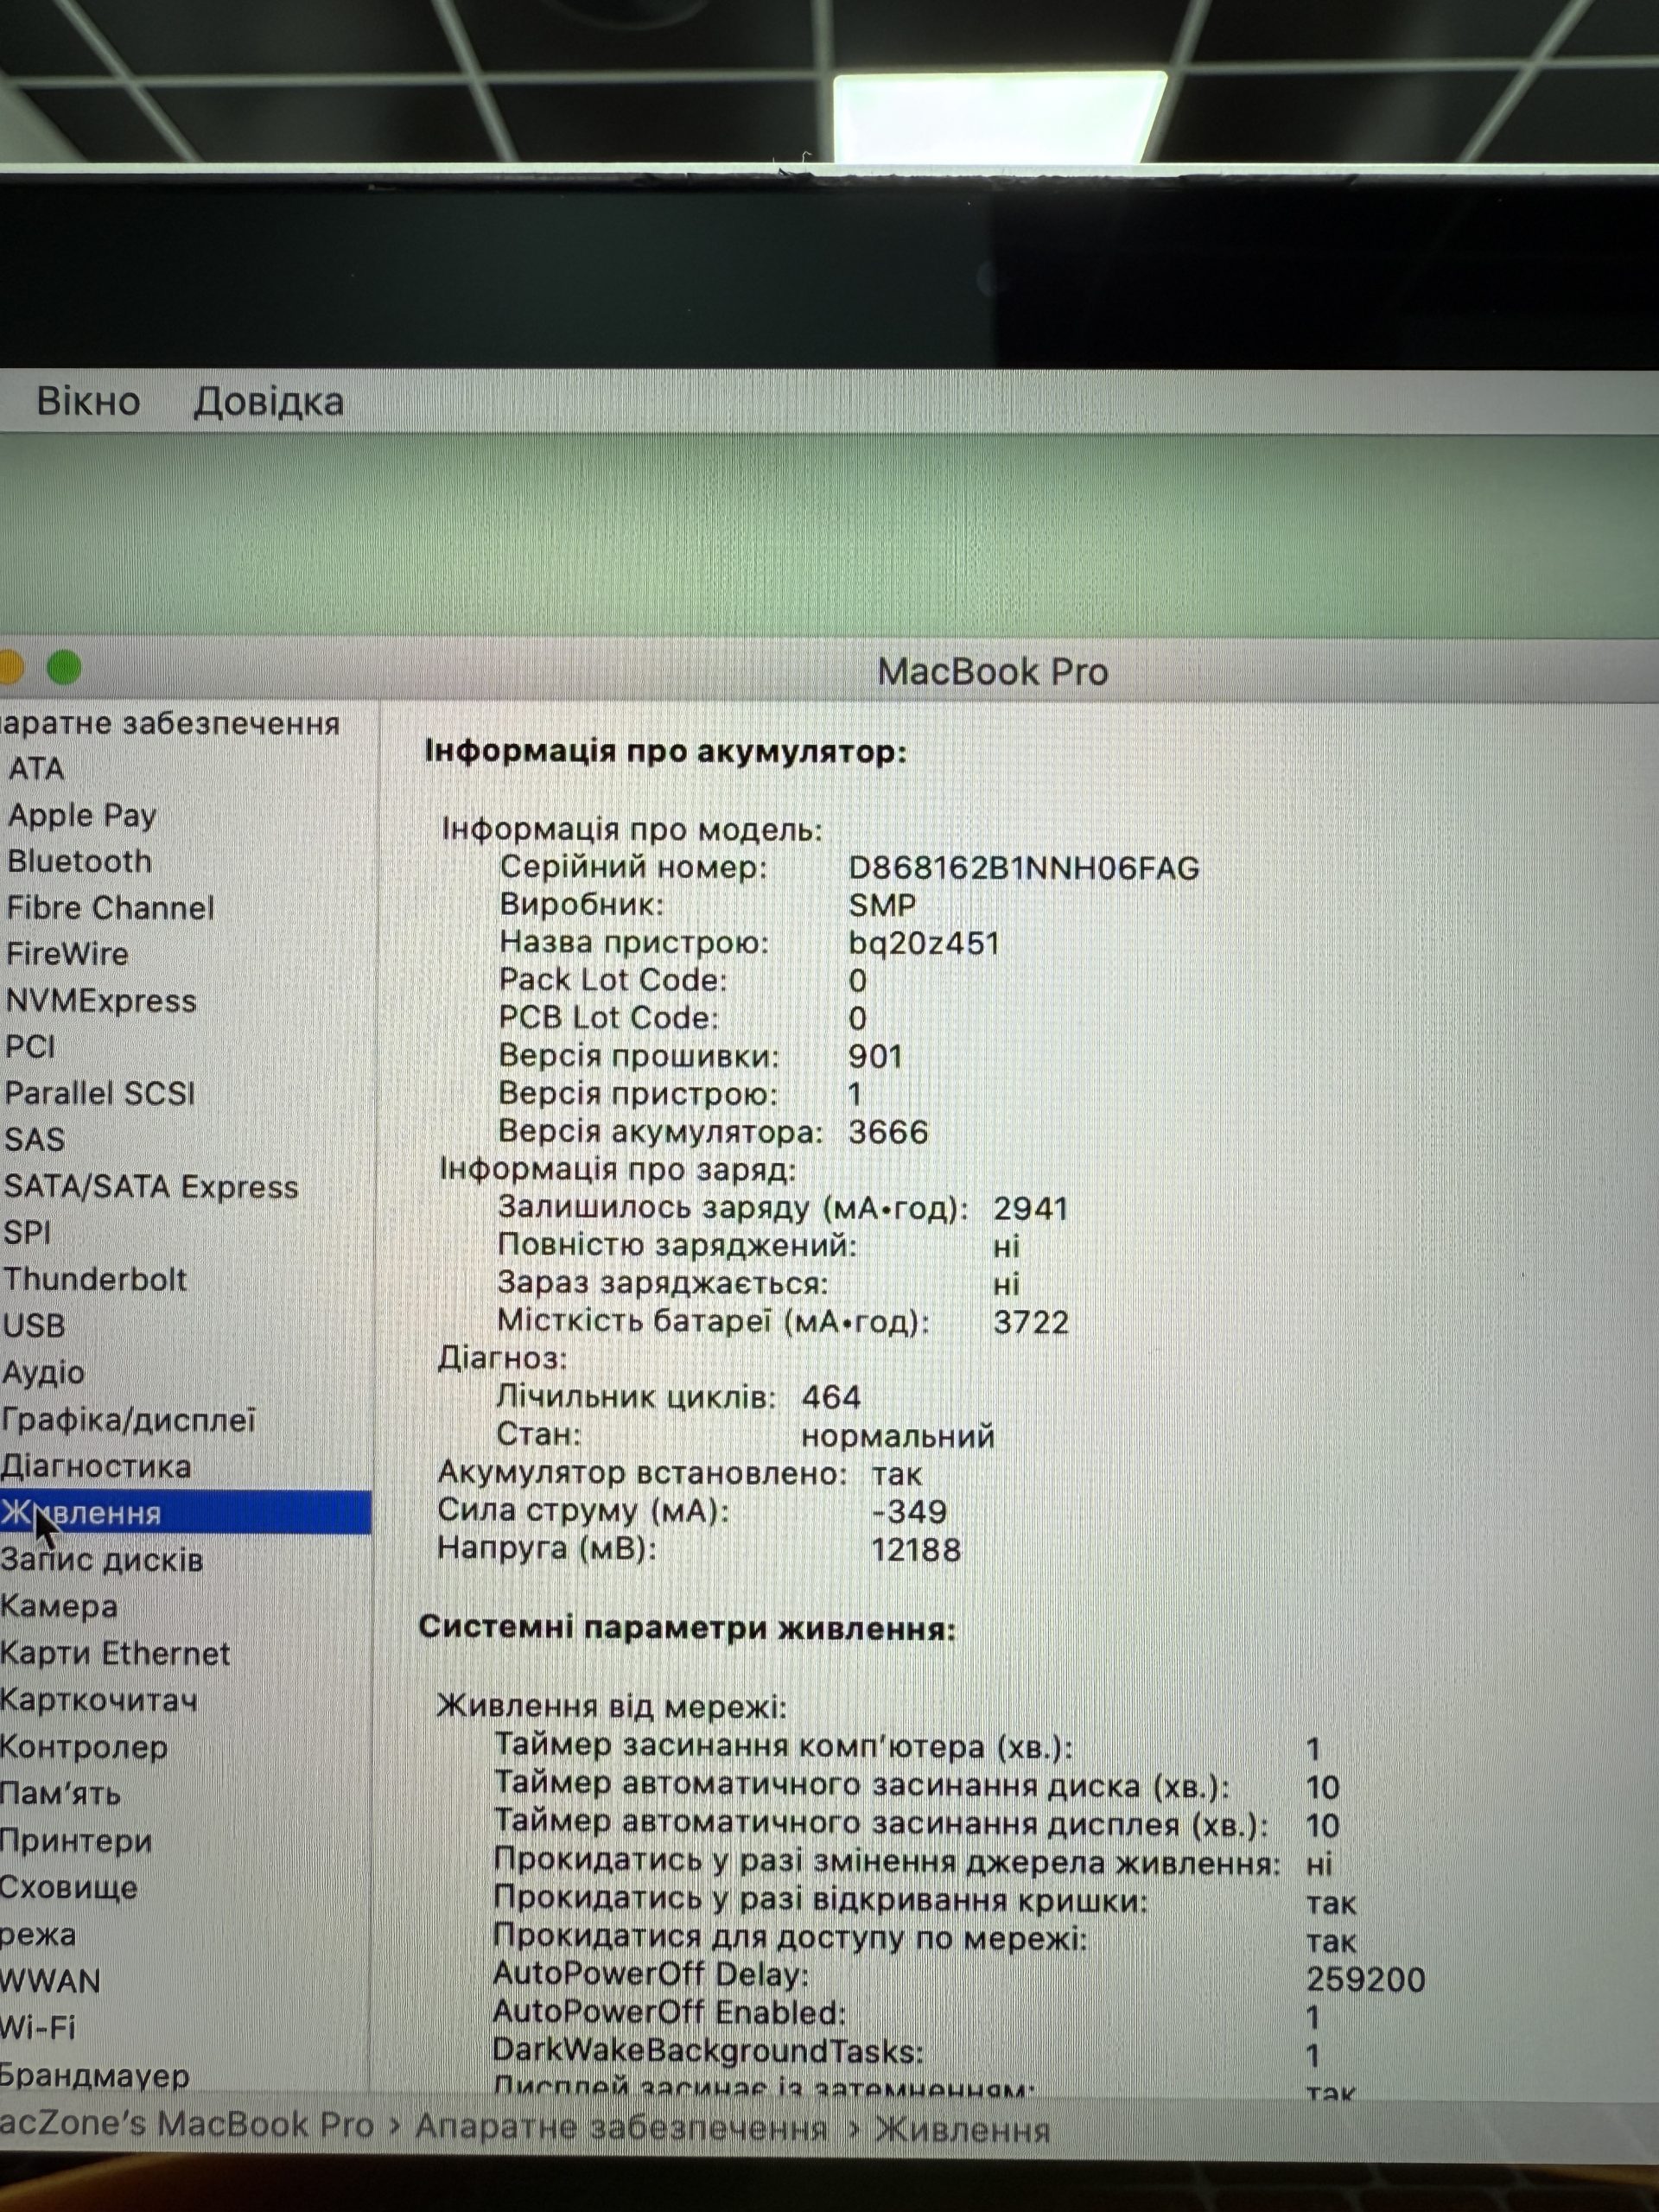Select USB in the sidebar
This screenshot has height=2212, width=1659.
click(x=34, y=1326)
